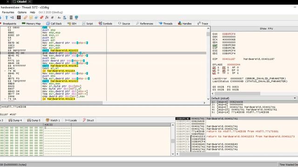Open the Variables hash icon
298x167 pixels.
tap(52, 18)
